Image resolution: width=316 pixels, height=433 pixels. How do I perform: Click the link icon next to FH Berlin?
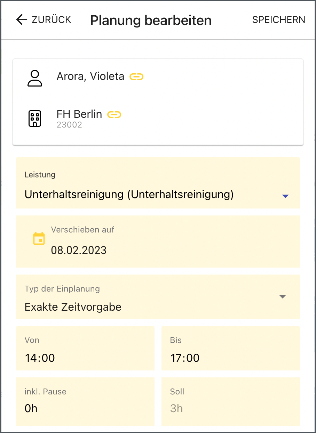[114, 114]
